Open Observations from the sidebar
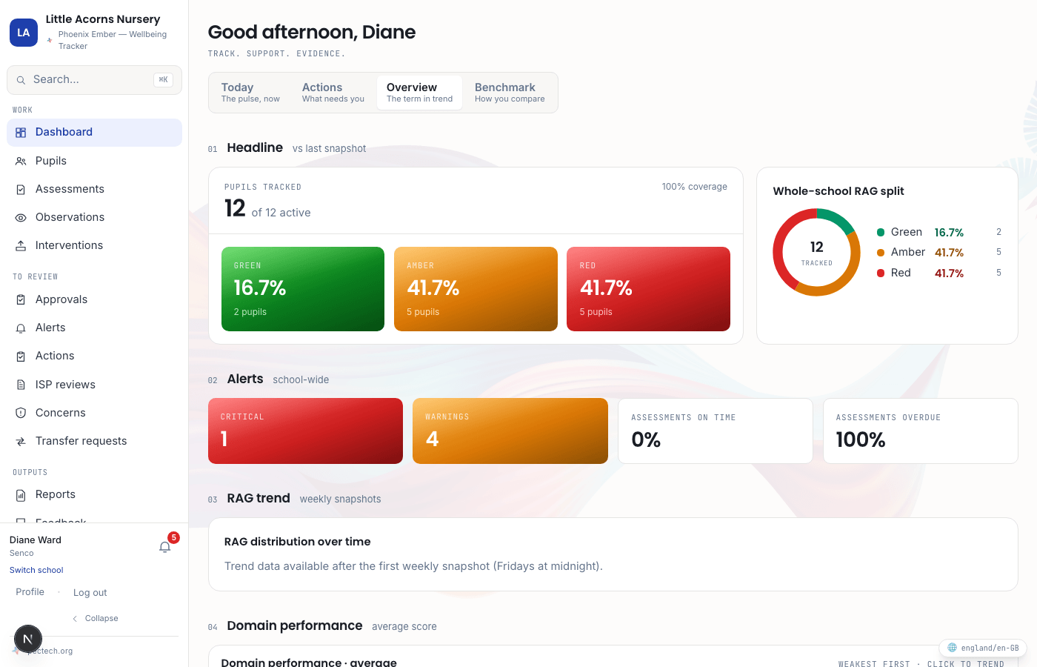This screenshot has width=1037, height=667. coord(94,217)
